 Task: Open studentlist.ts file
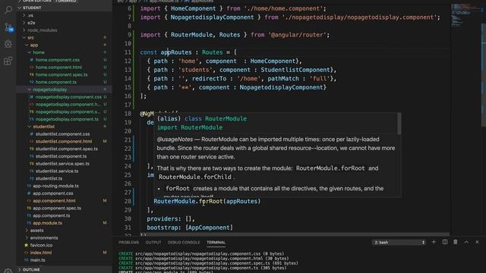(49, 179)
